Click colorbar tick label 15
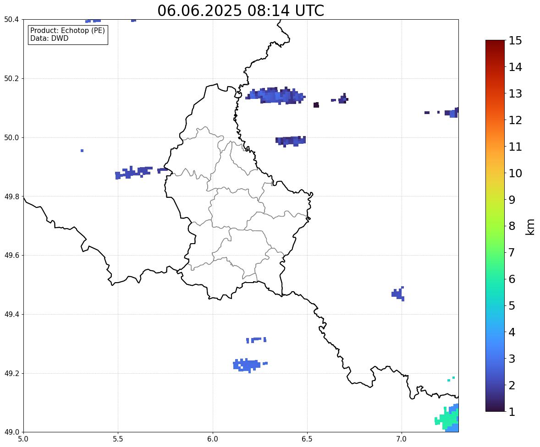Screen dimensions: 540x447 point(515,41)
